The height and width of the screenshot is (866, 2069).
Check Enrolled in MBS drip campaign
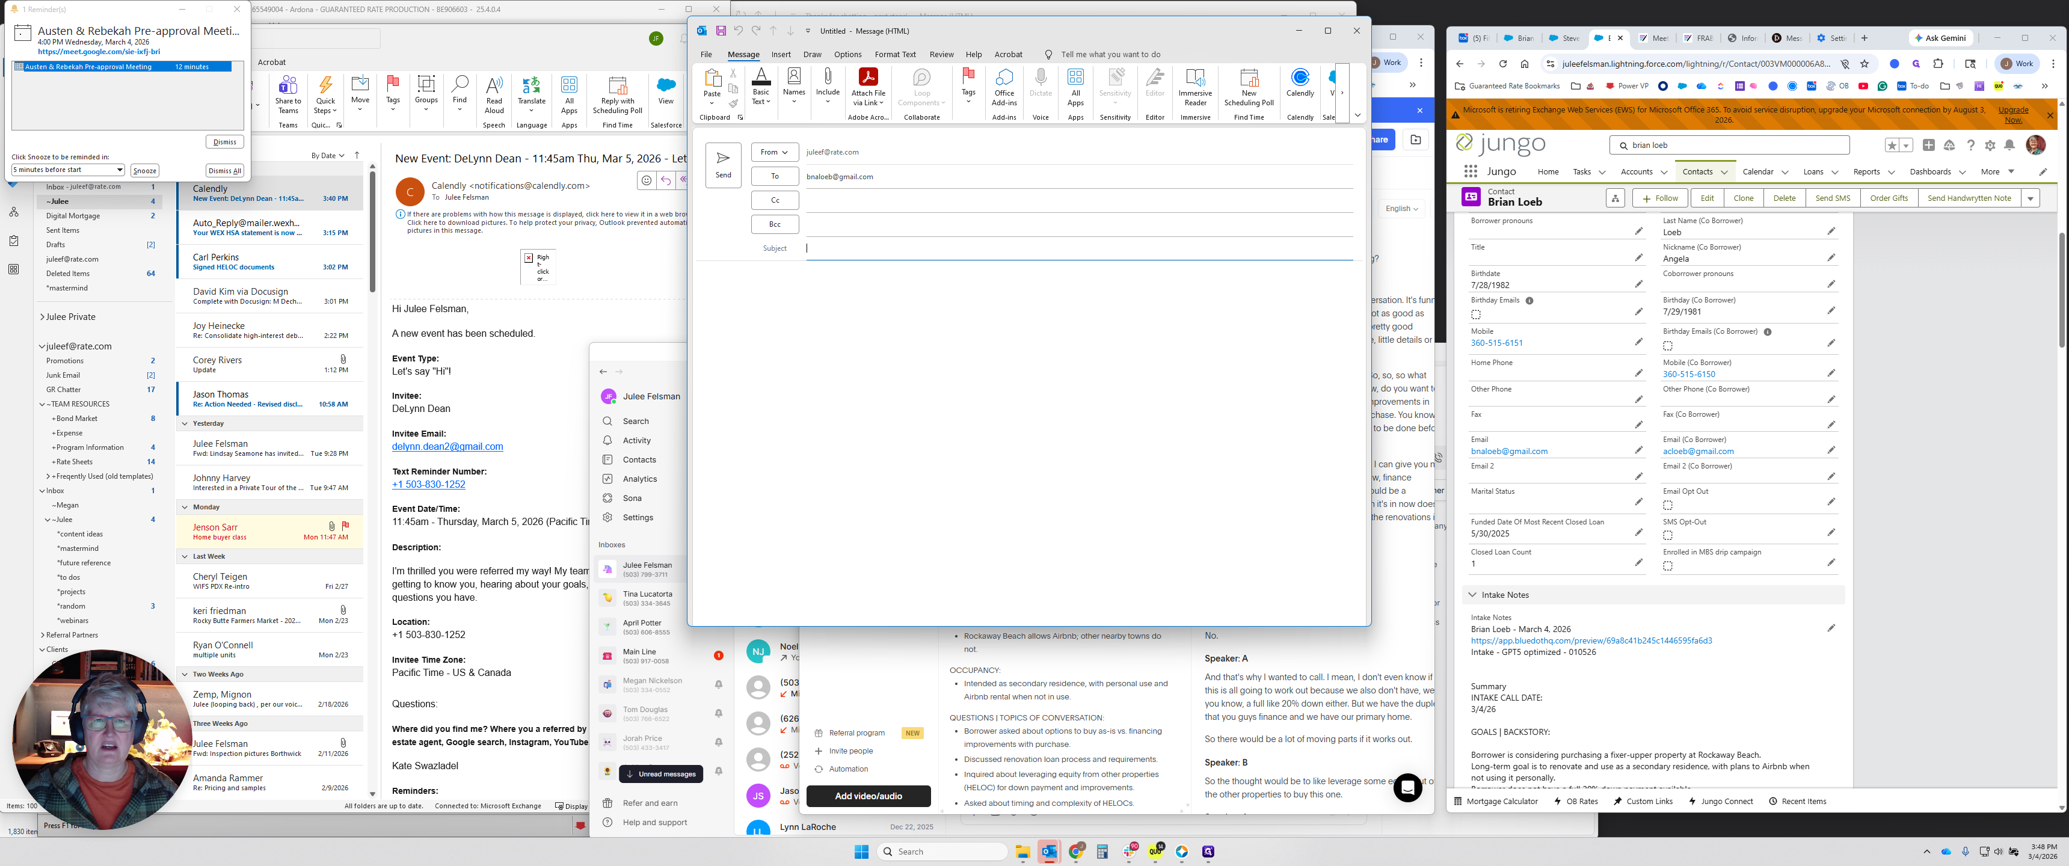pos(1667,567)
